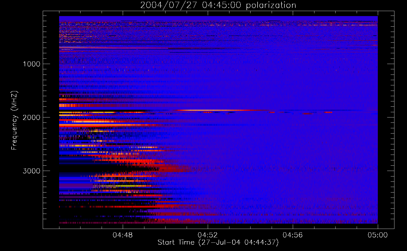
Task: Click the 3000 frequency tick label
Action: click(x=32, y=171)
